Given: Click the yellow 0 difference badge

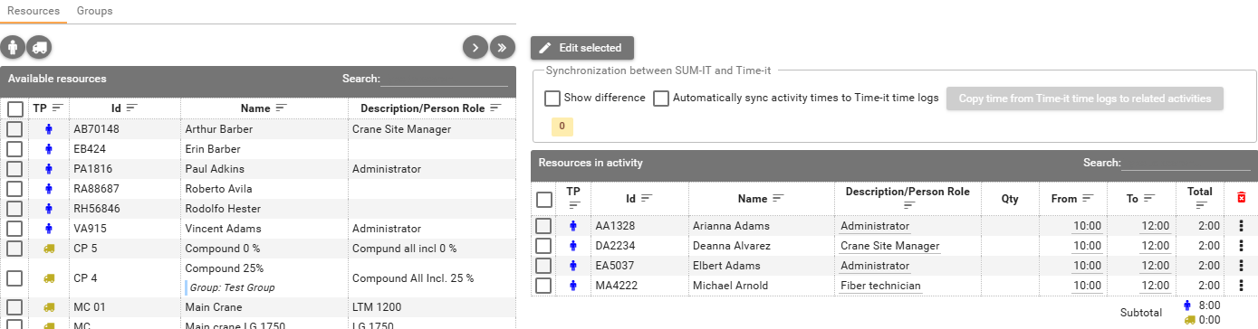Looking at the screenshot, I should click(562, 127).
